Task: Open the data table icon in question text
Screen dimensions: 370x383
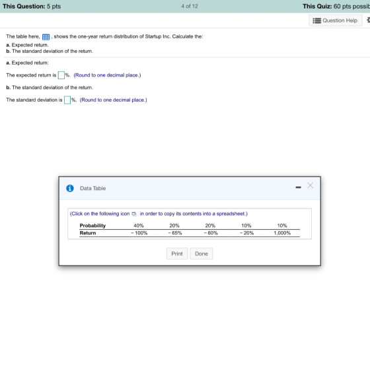Action: pos(46,37)
